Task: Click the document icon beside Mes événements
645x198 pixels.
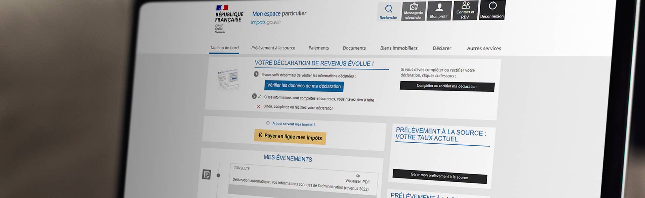Action: click(x=207, y=175)
